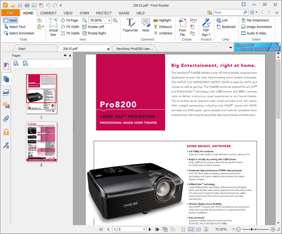Viewport: 282px width, 234px height.
Task: Click in the Find search field
Action: click(228, 12)
